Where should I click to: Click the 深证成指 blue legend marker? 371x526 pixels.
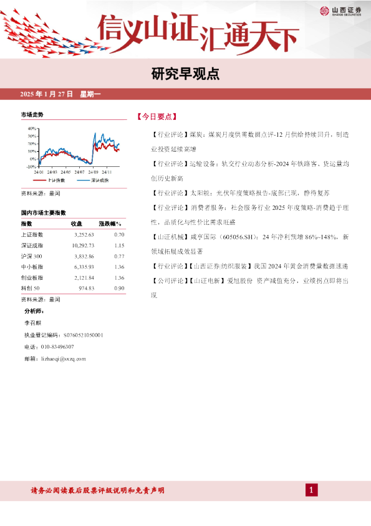pos(83,180)
